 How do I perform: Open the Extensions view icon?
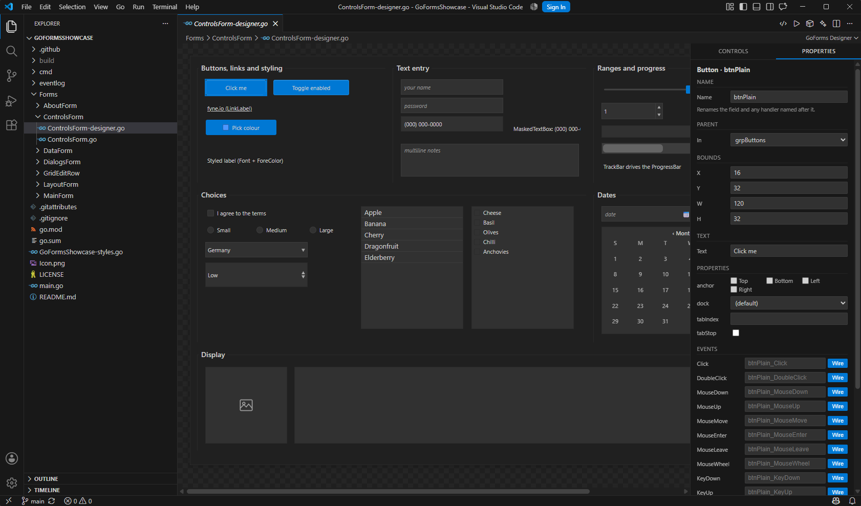click(11, 125)
